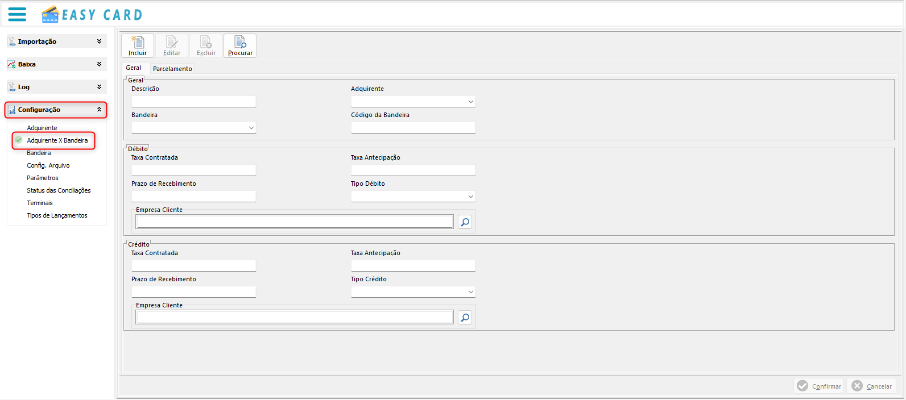
Task: Search Empresa Cliente in Crédito section
Action: pos(465,318)
